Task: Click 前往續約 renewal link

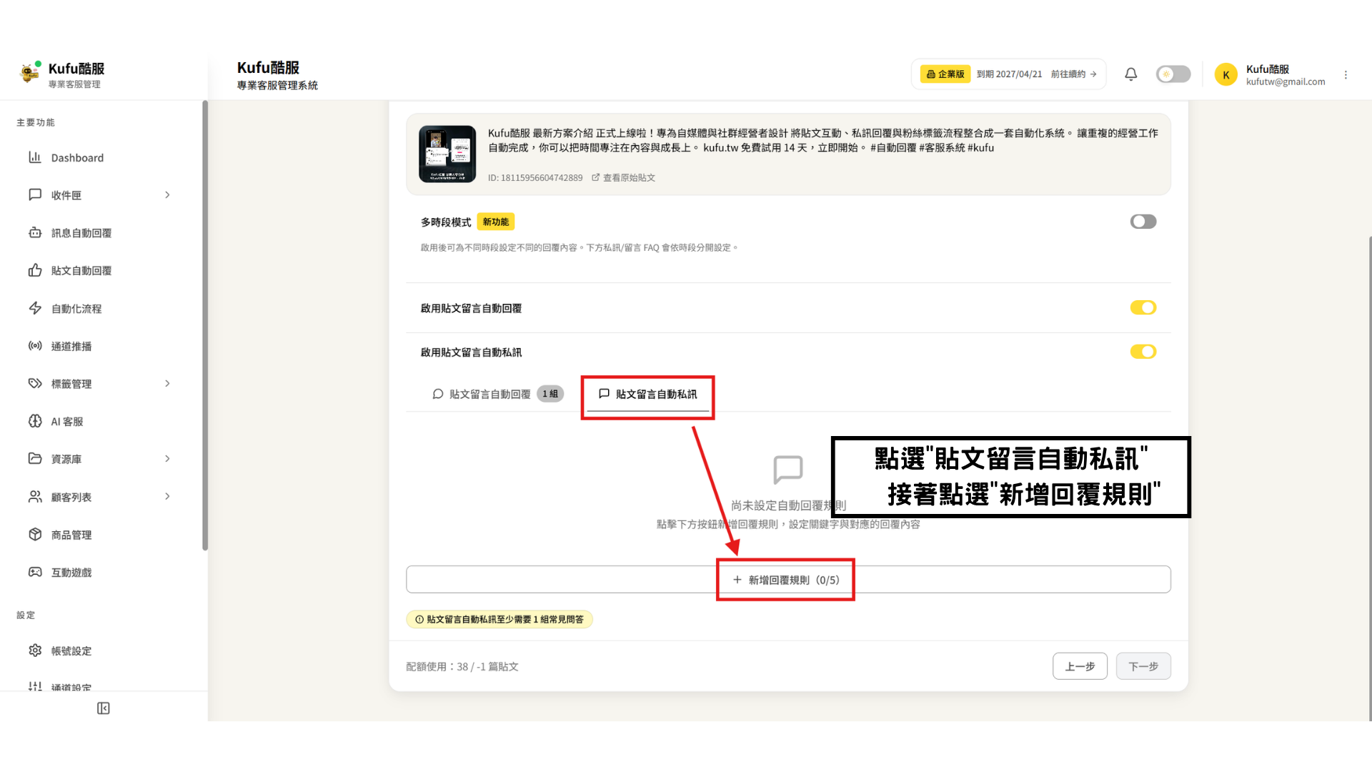Action: pos(1073,74)
